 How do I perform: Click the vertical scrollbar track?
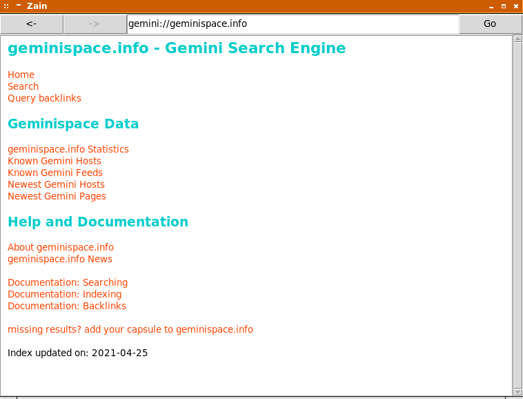click(517, 215)
